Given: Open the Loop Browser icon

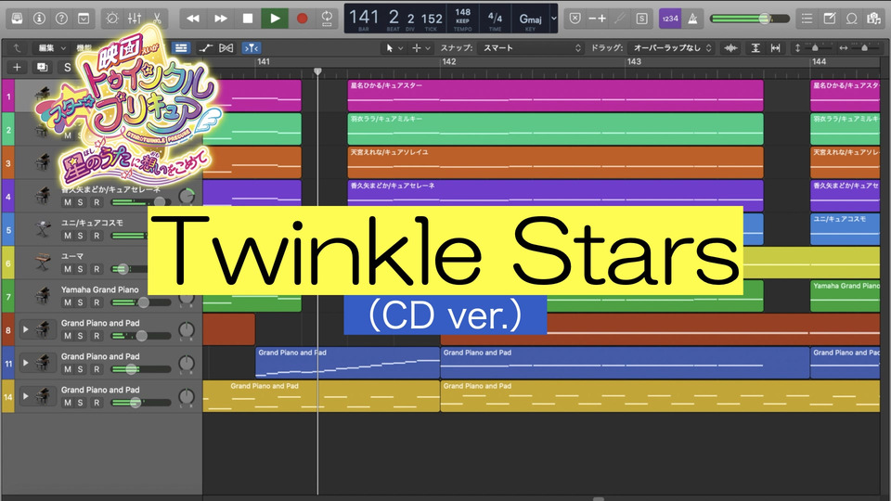Looking at the screenshot, I should 851,19.
